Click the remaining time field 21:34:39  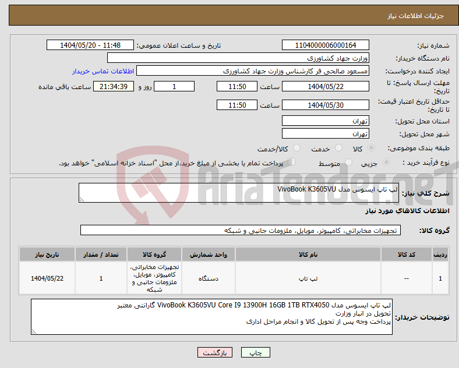pyautogui.click(x=114, y=86)
